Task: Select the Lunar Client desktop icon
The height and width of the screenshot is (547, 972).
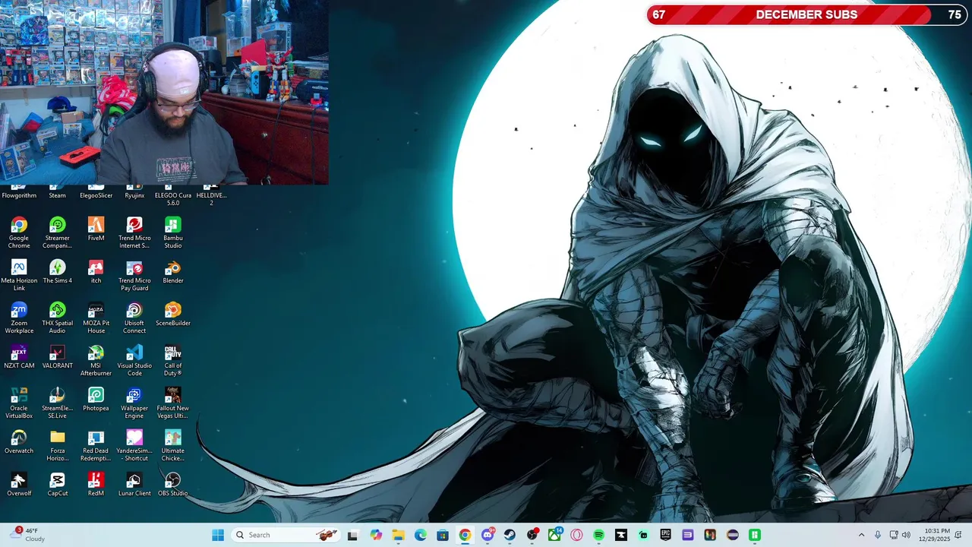Action: point(134,484)
